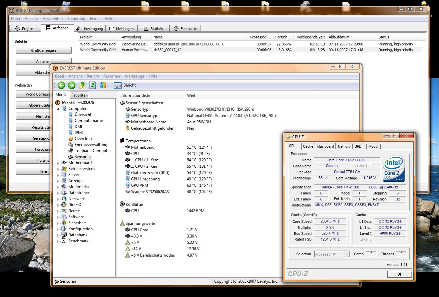Click OK in the CPU-Z window
The width and height of the screenshot is (439, 297).
400,274
